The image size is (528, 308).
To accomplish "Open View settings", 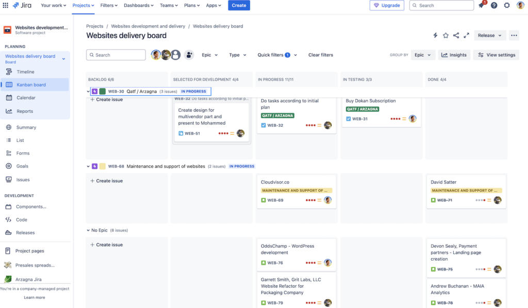I will click(x=497, y=55).
